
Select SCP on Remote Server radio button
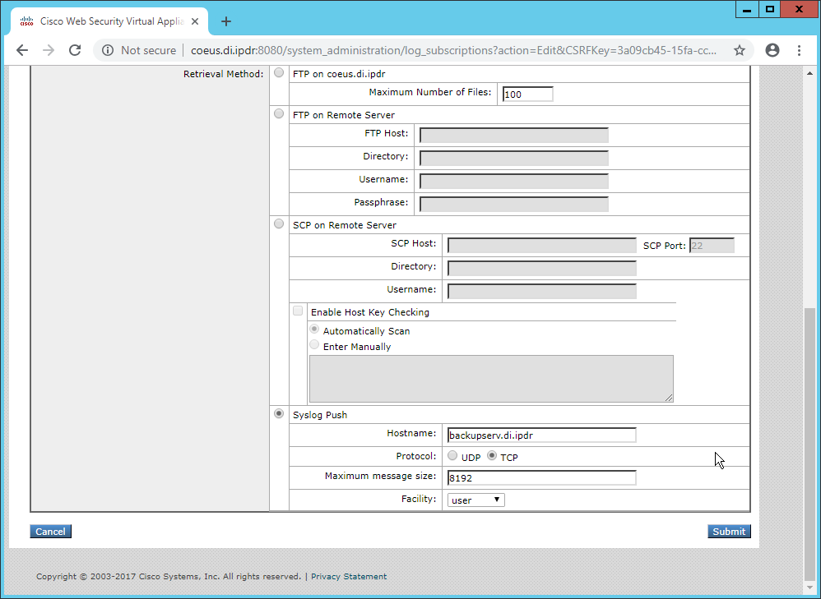[279, 223]
